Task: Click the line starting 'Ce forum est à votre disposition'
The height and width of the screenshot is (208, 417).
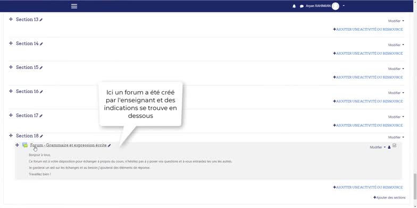Action: (130, 161)
